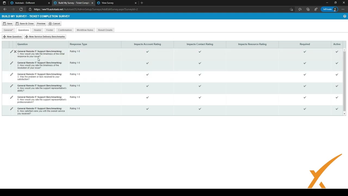Screen dimensions: 348x196
Task: Select question 6 about overall service satisfaction
Action: point(41,111)
